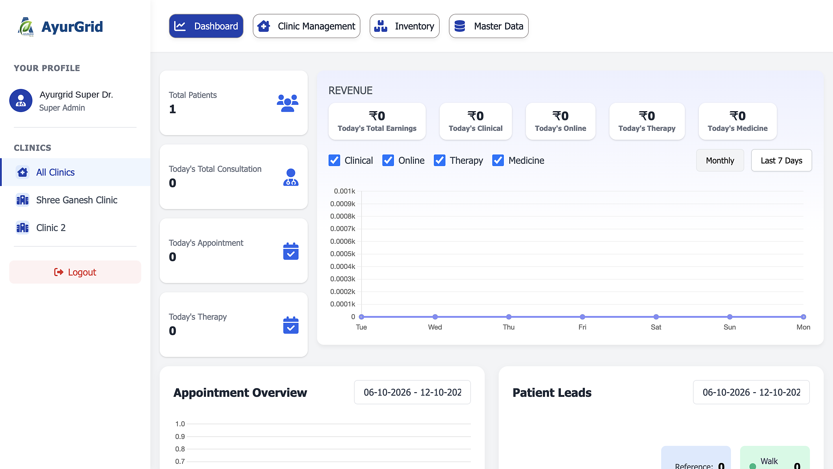The image size is (833, 469).
Task: Click the Inventory boxes icon
Action: (381, 26)
